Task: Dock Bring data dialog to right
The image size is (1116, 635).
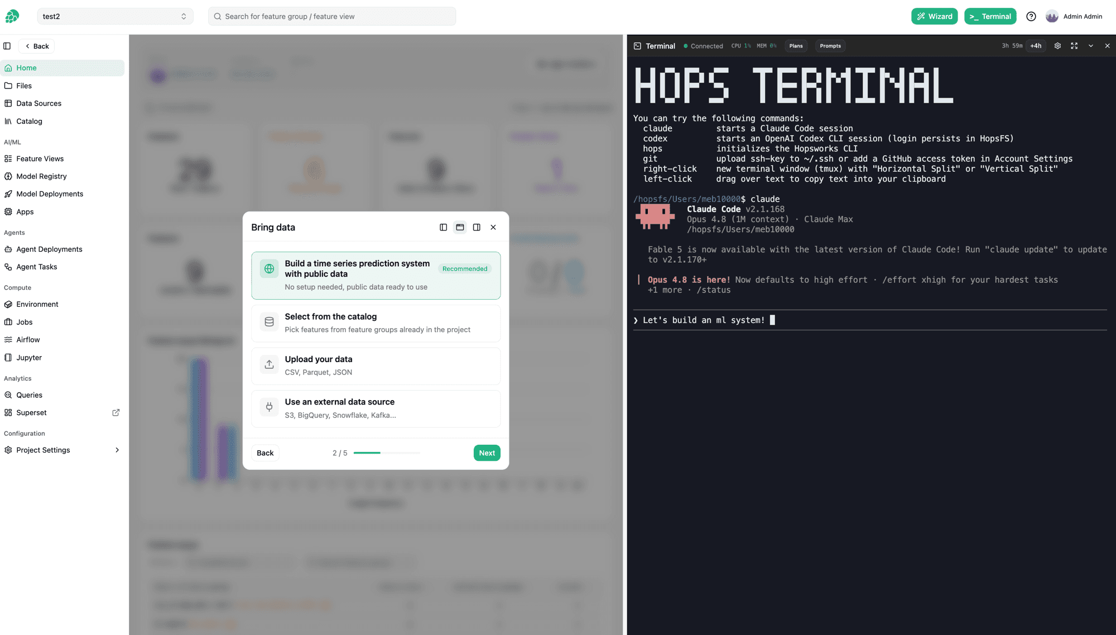Action: [477, 227]
